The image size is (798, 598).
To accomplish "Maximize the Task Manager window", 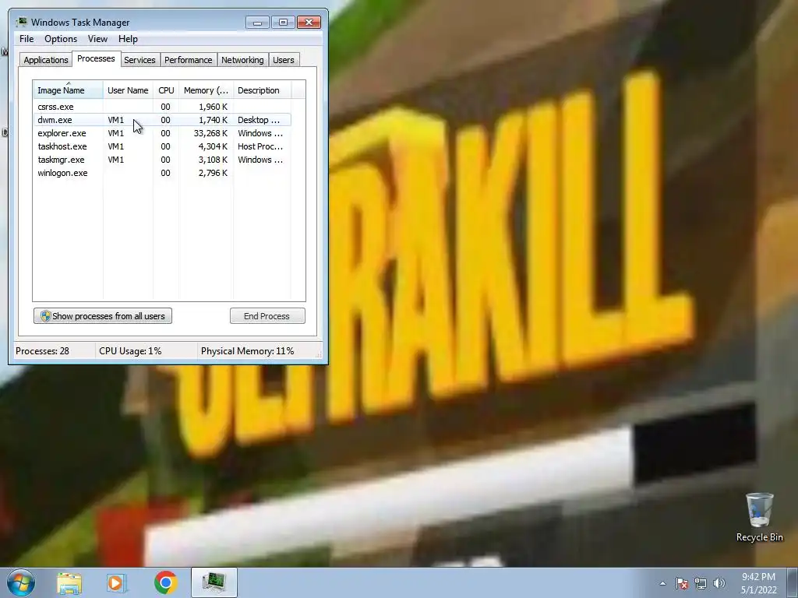I will 283,23.
